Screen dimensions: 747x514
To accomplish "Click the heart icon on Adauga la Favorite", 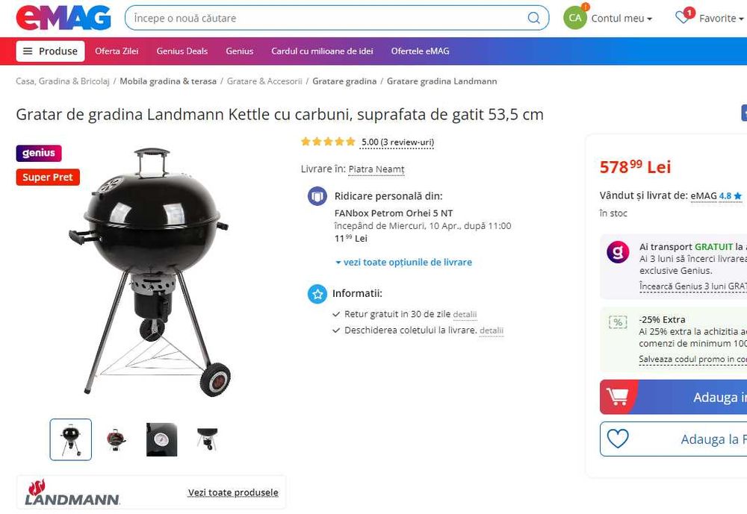I will pyautogui.click(x=618, y=439).
